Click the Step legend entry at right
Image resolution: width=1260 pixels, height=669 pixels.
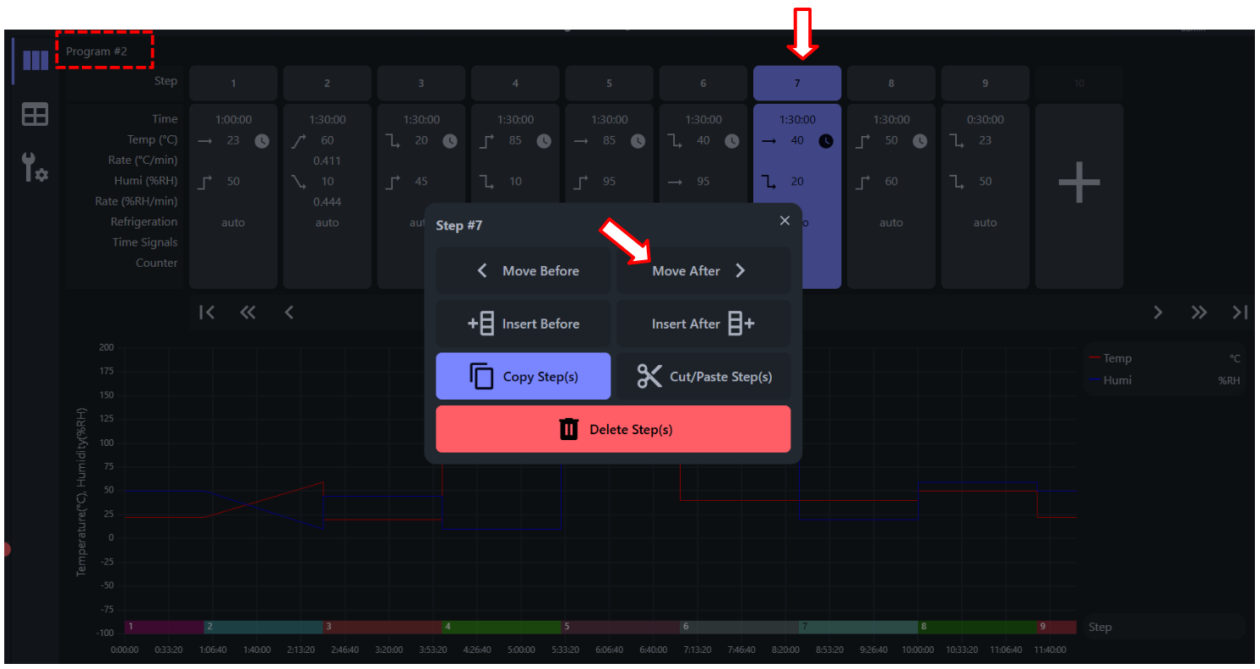[x=1165, y=627]
